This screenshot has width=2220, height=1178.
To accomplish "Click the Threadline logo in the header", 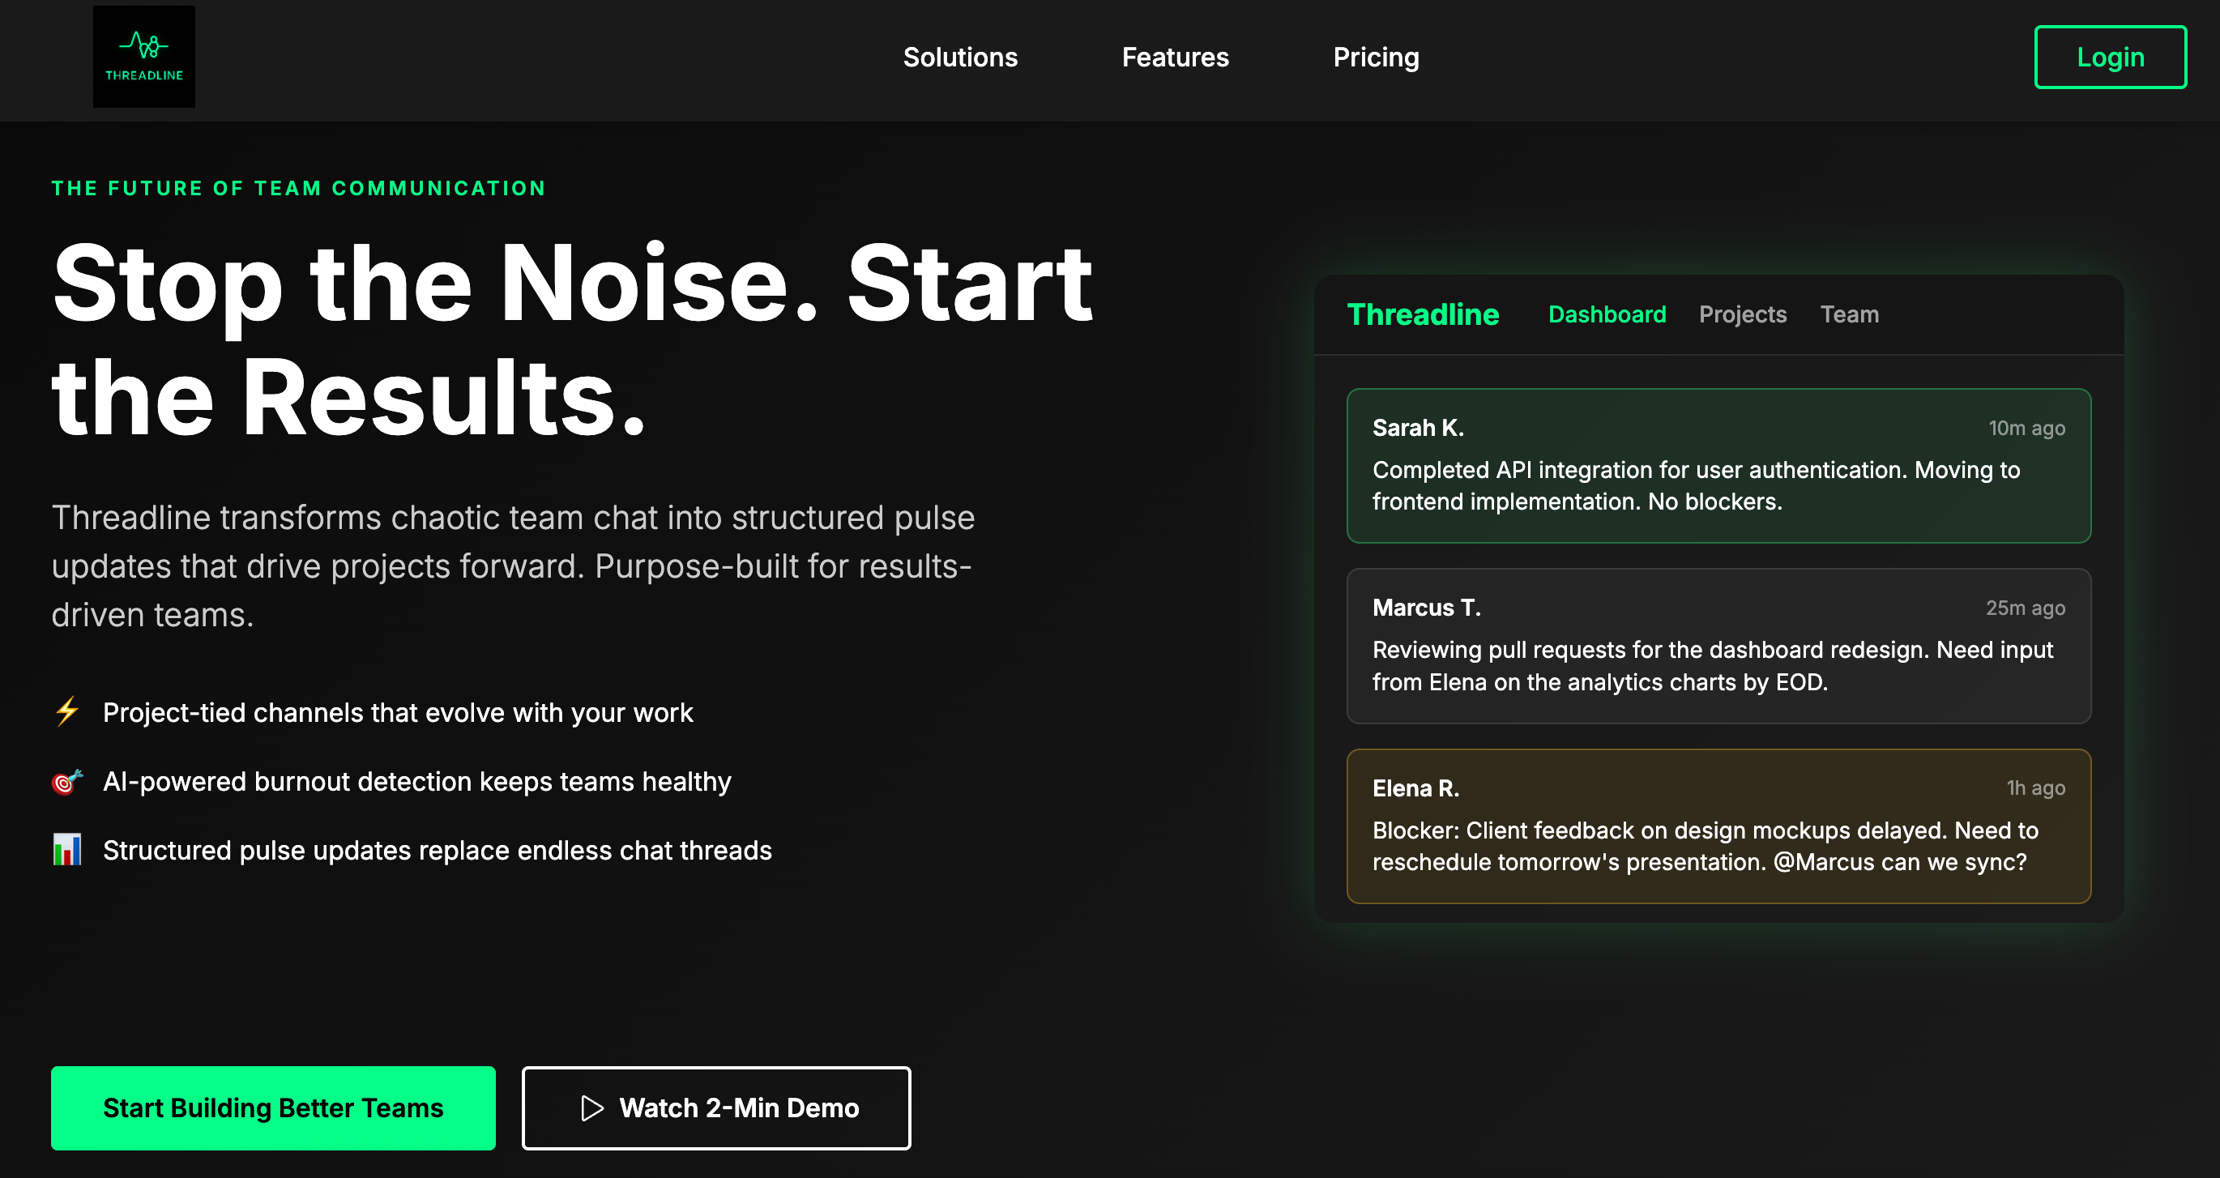I will pos(144,57).
